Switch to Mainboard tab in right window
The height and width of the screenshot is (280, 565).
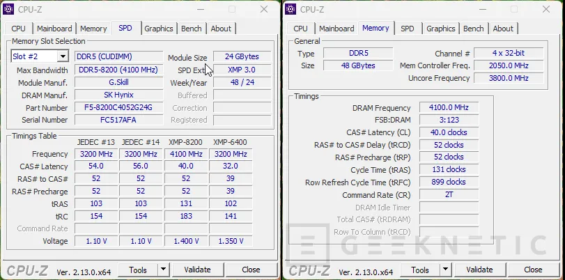[x=336, y=29]
